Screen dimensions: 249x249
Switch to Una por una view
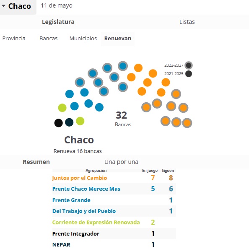point(121,162)
